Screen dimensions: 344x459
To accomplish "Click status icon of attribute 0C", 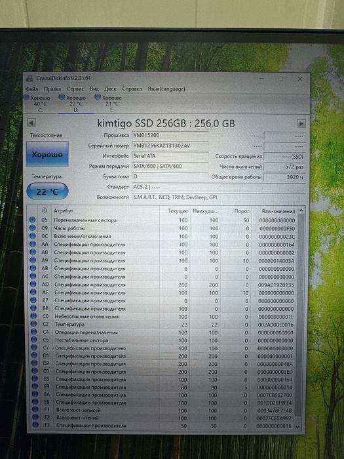I will [33, 236].
